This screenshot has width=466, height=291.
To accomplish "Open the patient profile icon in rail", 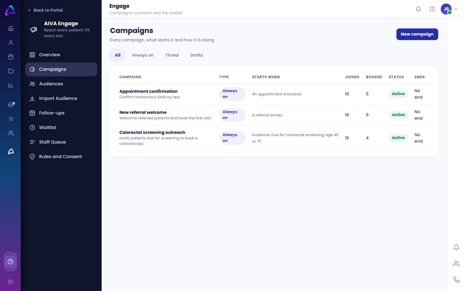I will (11, 43).
